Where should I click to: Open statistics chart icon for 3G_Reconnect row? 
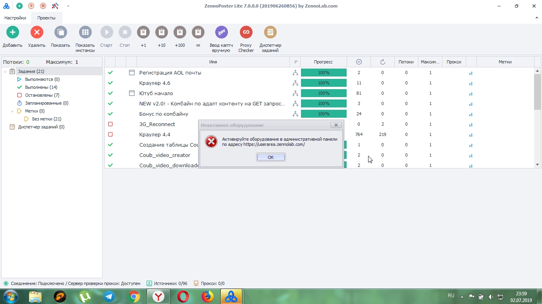(471, 124)
